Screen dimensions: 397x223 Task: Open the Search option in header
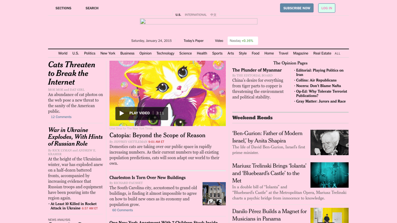(x=92, y=8)
